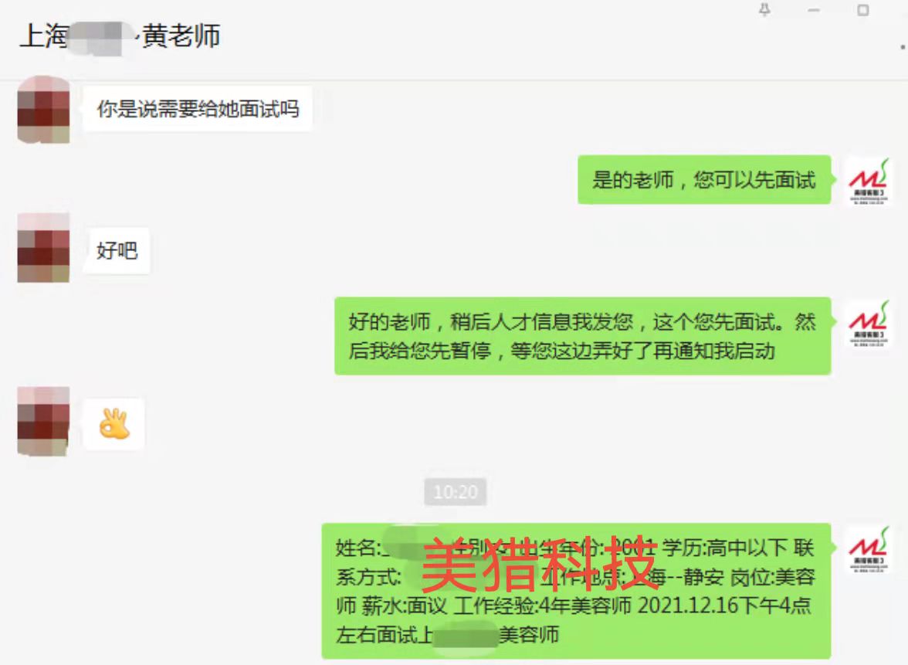Viewport: 908px width, 665px height.
Task: Click the ML logo avatar beside candidate info
Action: [868, 550]
